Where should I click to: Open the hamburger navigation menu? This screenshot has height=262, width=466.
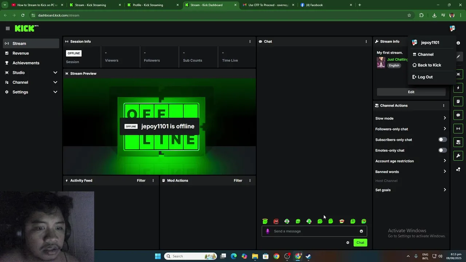(x=8, y=28)
